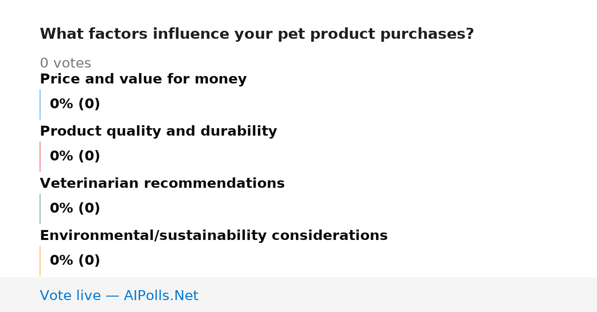
Task: Click the green bar under Veterinarian recommendations
Action: [x=40, y=209]
